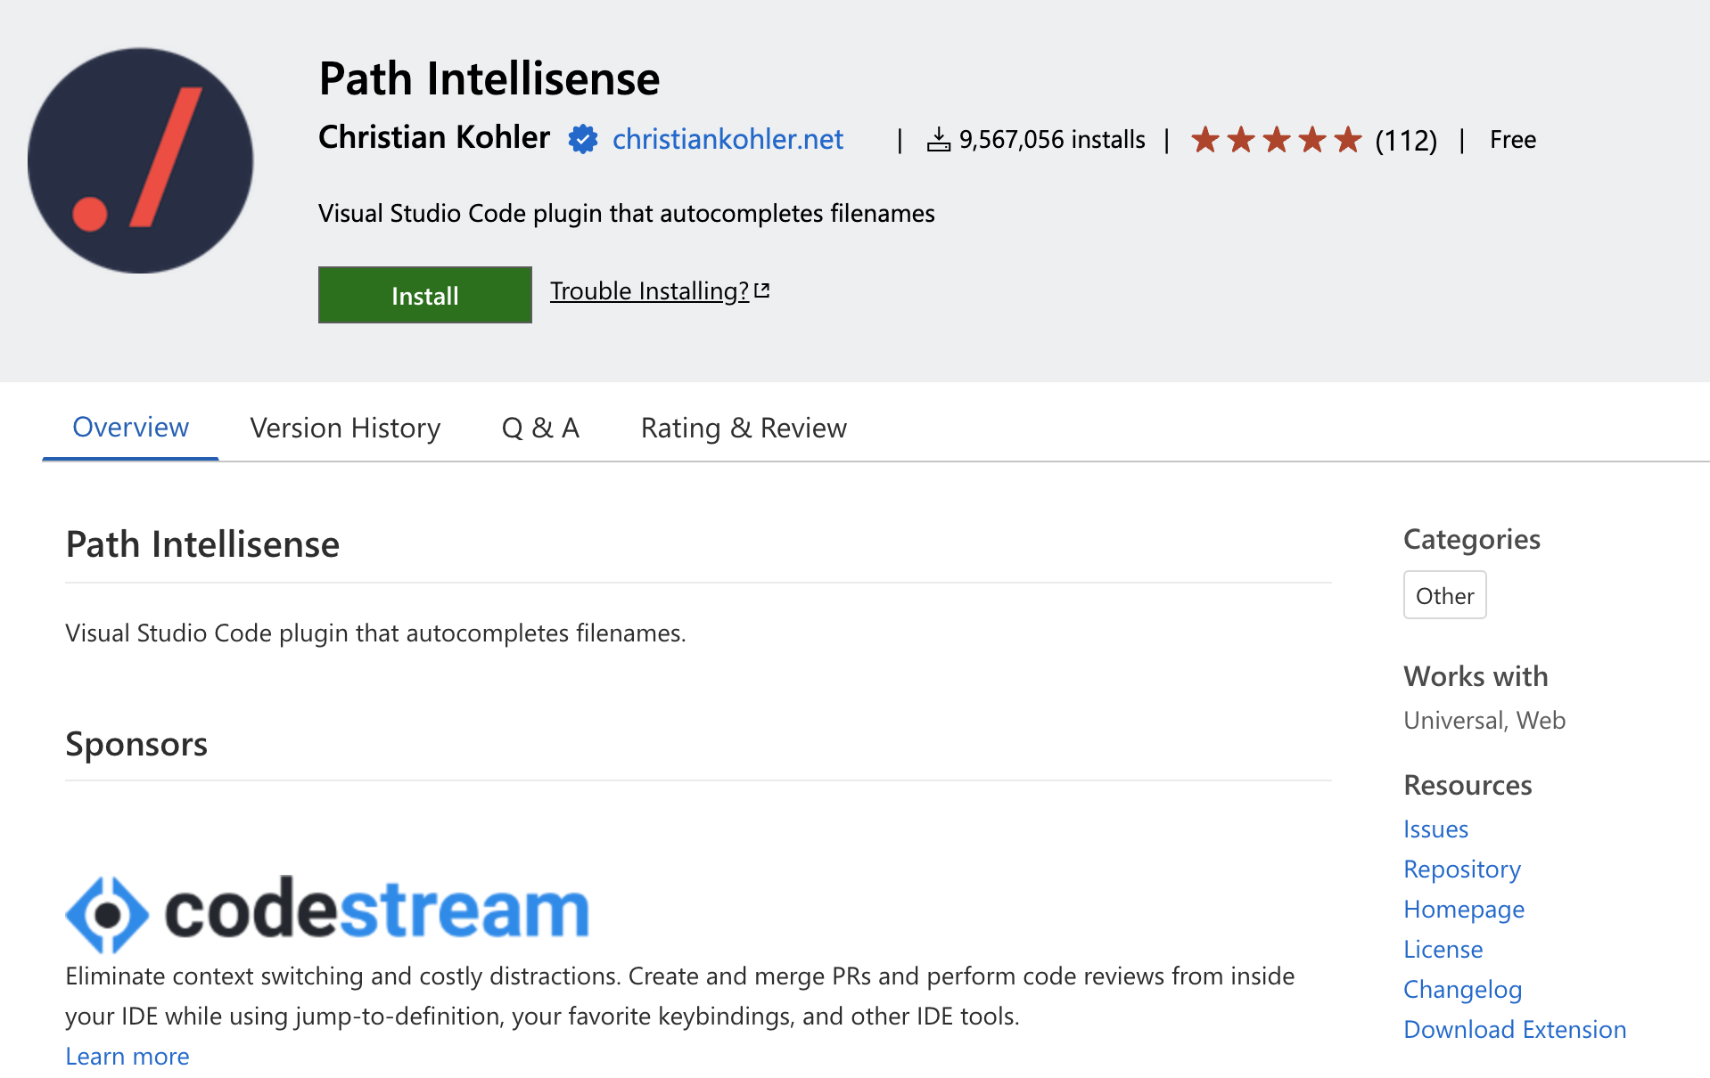Go to the Rating & Review tab
The height and width of the screenshot is (1078, 1710).
[x=744, y=429]
